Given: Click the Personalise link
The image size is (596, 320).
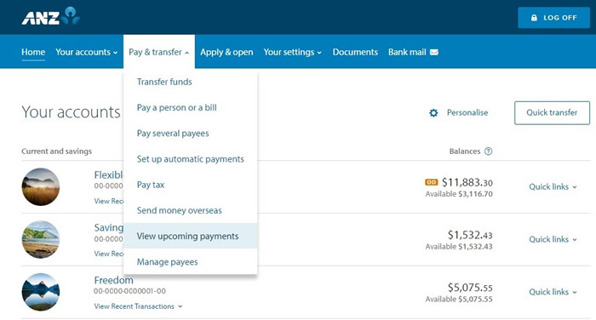Looking at the screenshot, I should point(467,112).
